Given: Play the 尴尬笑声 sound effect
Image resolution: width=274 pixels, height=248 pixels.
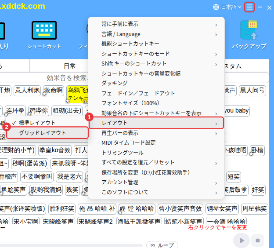Looking at the screenshot, I should (x=14, y=190).
